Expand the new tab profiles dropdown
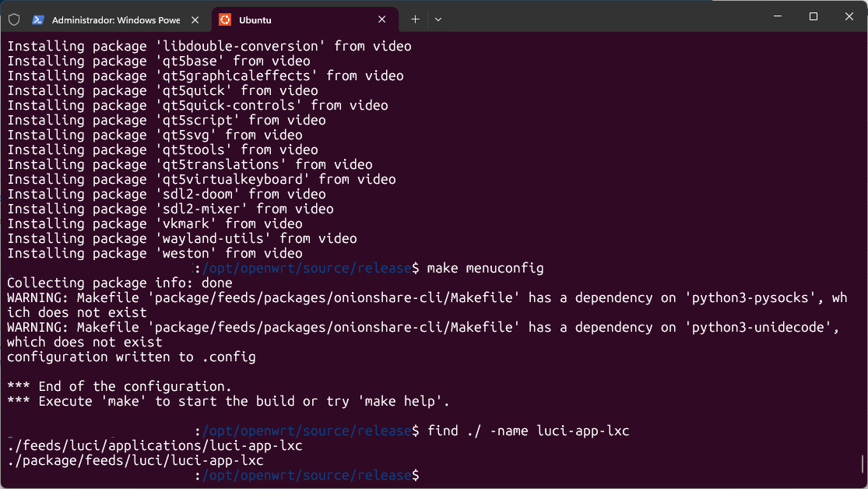868x489 pixels. point(438,19)
